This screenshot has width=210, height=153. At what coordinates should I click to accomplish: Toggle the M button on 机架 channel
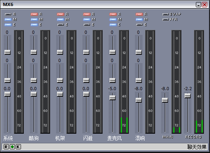coord(61,20)
